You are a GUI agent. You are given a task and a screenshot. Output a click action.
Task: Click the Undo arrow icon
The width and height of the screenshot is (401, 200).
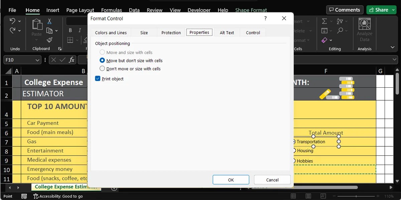[13, 21]
